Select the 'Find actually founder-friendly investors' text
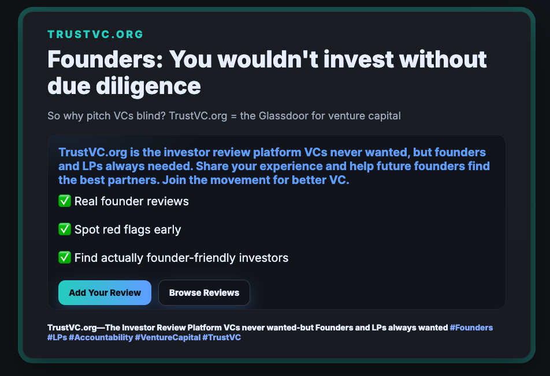Image resolution: width=550 pixels, height=376 pixels. (181, 258)
